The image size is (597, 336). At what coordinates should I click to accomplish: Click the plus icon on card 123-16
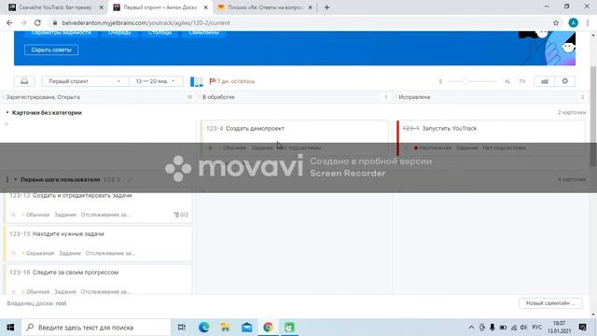pos(14,292)
